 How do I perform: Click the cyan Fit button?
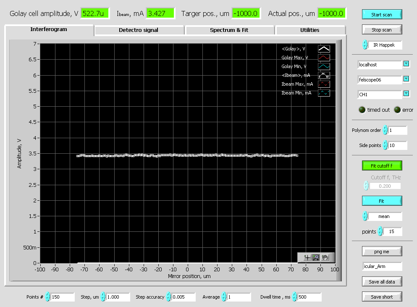coord(382,201)
